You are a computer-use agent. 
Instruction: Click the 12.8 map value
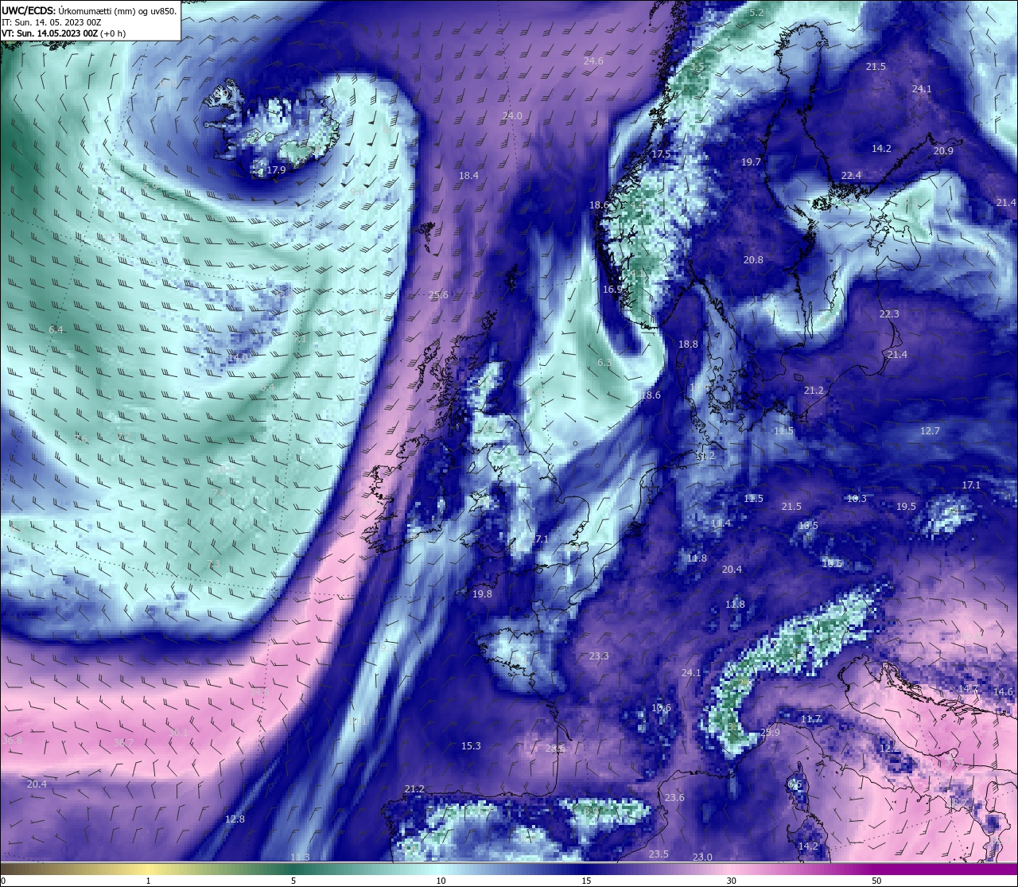point(235,819)
